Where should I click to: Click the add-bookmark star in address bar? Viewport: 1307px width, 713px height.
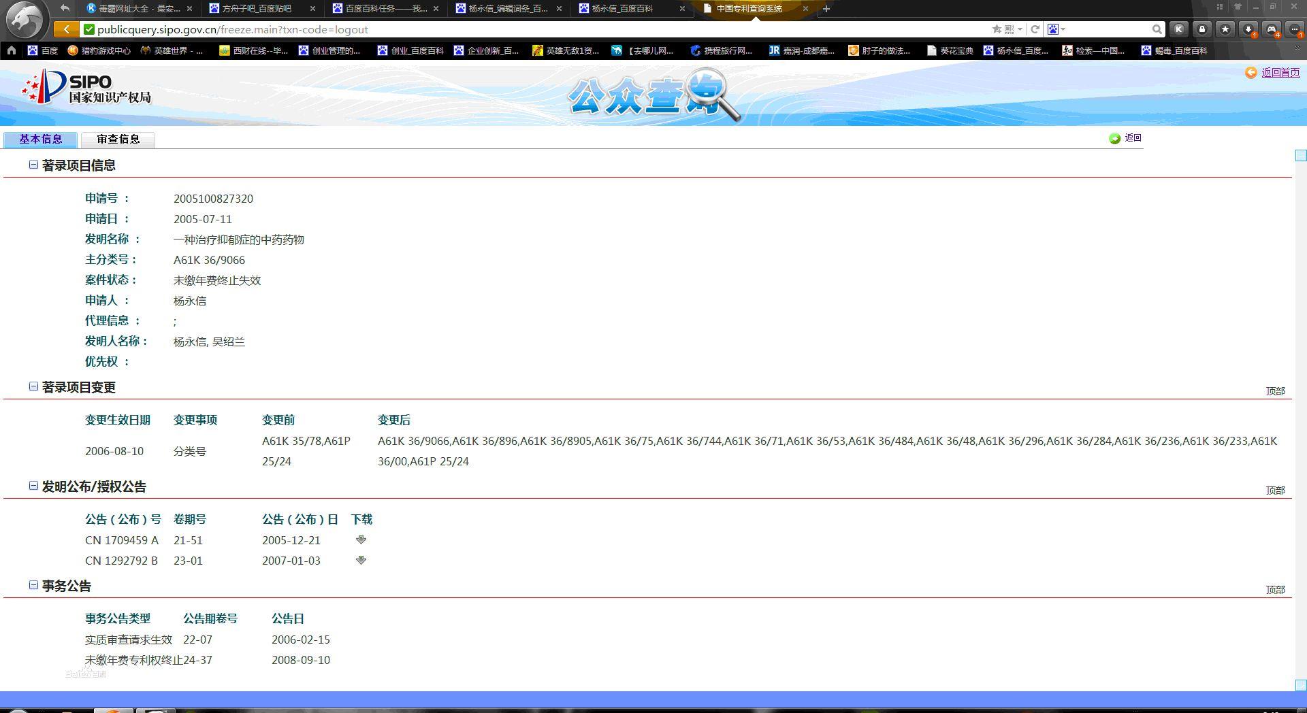997,29
